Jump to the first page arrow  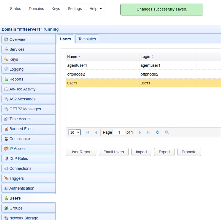88,132
